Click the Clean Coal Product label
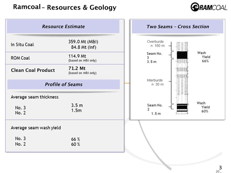The height and width of the screenshot is (173, 231). pyautogui.click(x=33, y=70)
